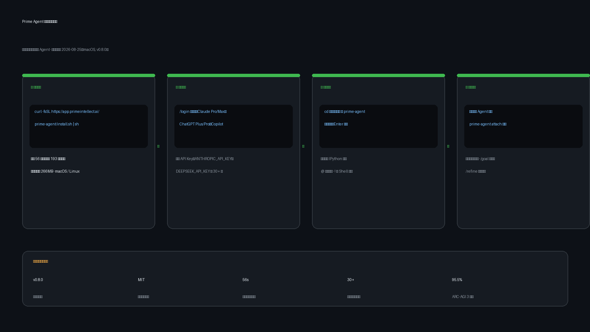Click the v0.8.0 stat value

tap(38, 280)
